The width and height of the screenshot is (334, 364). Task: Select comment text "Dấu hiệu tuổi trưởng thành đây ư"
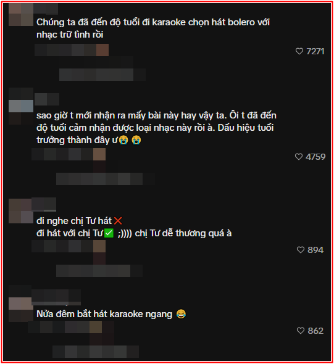tap(155, 134)
